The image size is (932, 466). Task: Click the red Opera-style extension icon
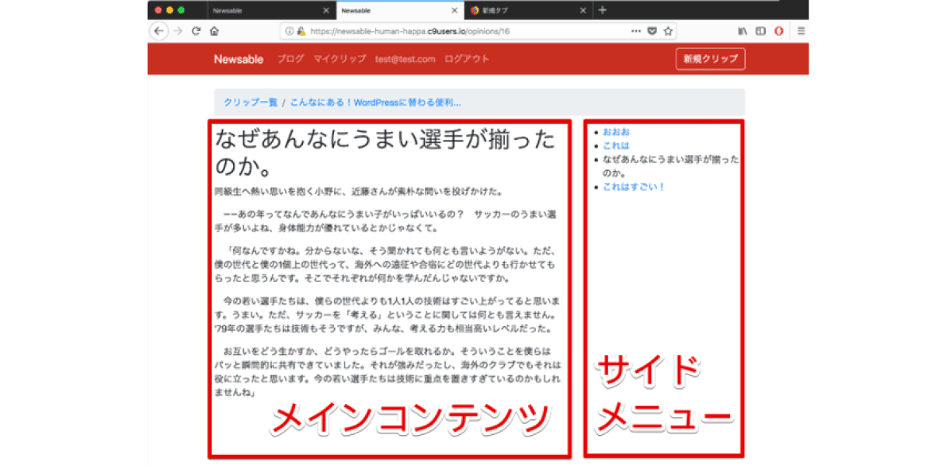click(778, 31)
